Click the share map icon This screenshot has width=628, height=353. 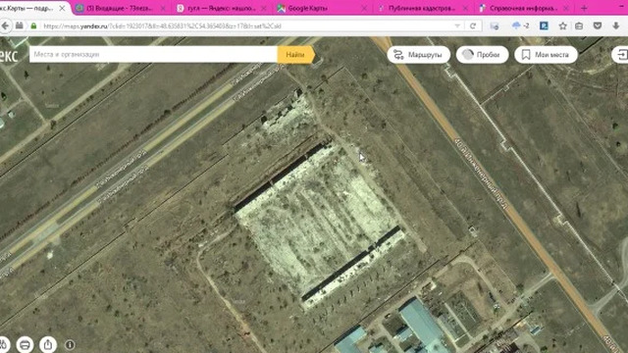coord(48,344)
